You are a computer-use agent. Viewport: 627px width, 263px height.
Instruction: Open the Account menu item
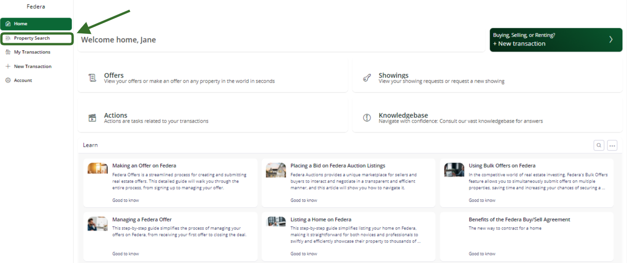tap(36, 80)
